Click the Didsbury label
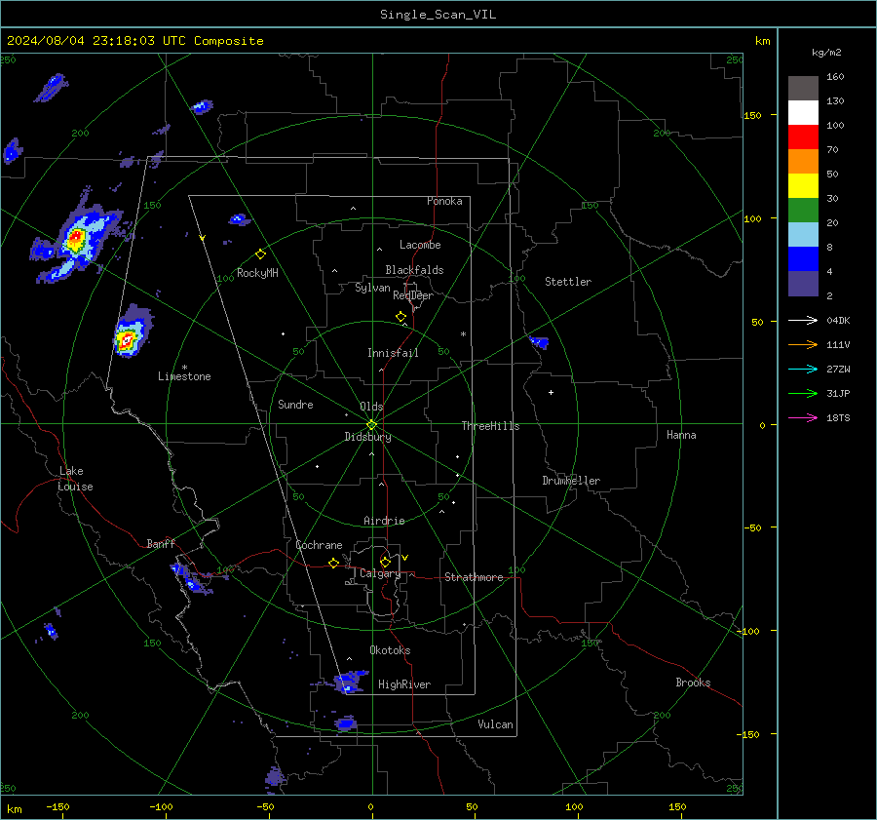 point(367,437)
